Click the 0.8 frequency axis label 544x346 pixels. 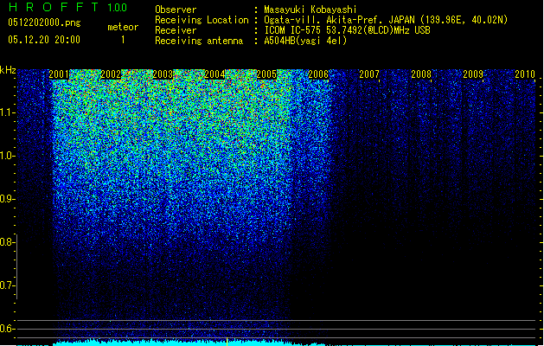click(7, 242)
